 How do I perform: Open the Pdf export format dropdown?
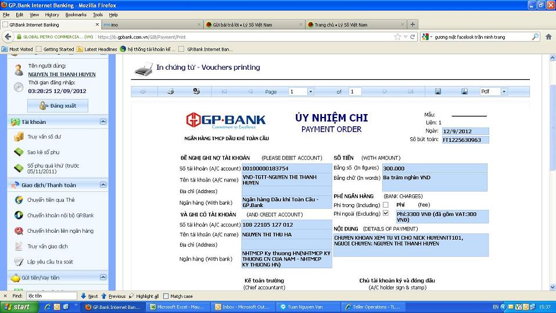(504, 92)
